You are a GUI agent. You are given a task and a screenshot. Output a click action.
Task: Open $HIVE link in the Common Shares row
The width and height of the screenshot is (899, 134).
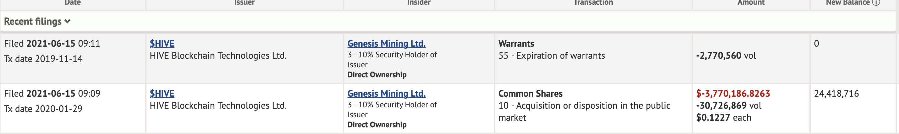(x=162, y=94)
